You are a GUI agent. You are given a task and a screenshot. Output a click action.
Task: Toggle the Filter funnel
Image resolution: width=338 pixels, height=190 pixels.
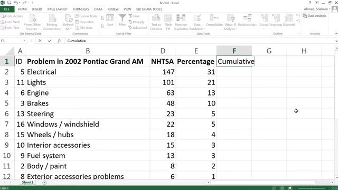(122, 21)
